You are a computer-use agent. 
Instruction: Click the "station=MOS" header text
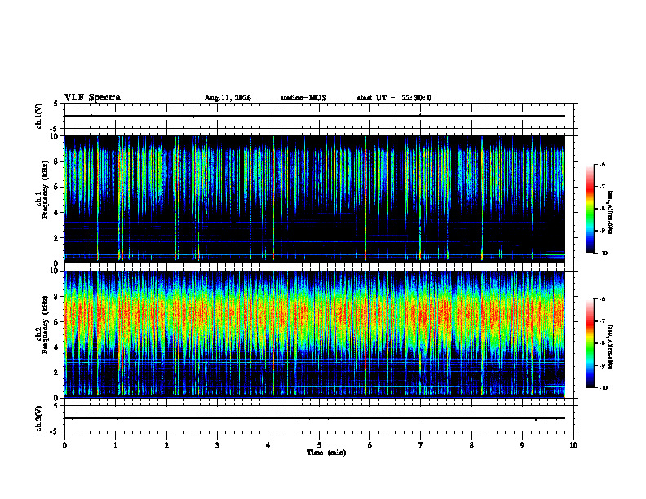click(303, 98)
